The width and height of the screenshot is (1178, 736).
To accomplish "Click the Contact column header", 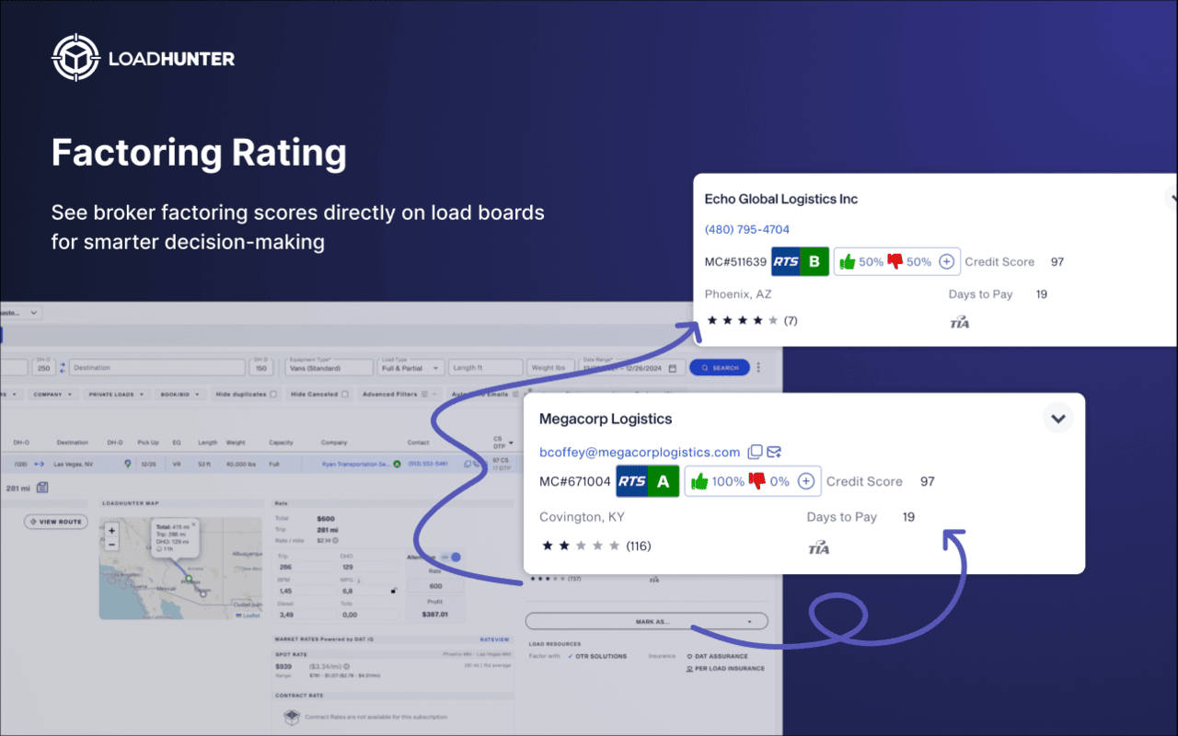I will [419, 443].
